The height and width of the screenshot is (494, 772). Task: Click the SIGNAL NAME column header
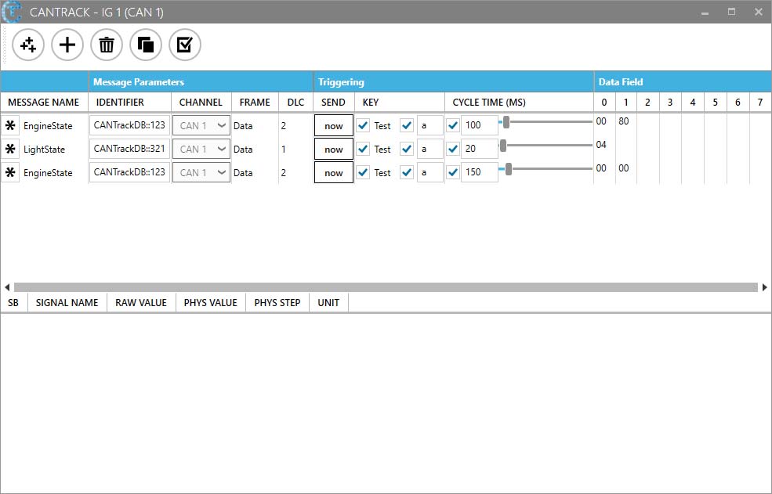[x=67, y=303]
